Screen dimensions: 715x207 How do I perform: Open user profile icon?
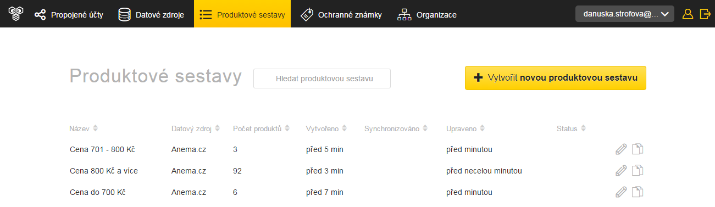pos(688,14)
